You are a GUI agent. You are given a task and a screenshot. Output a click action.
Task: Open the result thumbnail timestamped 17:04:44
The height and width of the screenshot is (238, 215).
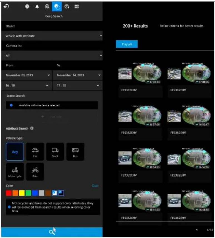(140, 73)
